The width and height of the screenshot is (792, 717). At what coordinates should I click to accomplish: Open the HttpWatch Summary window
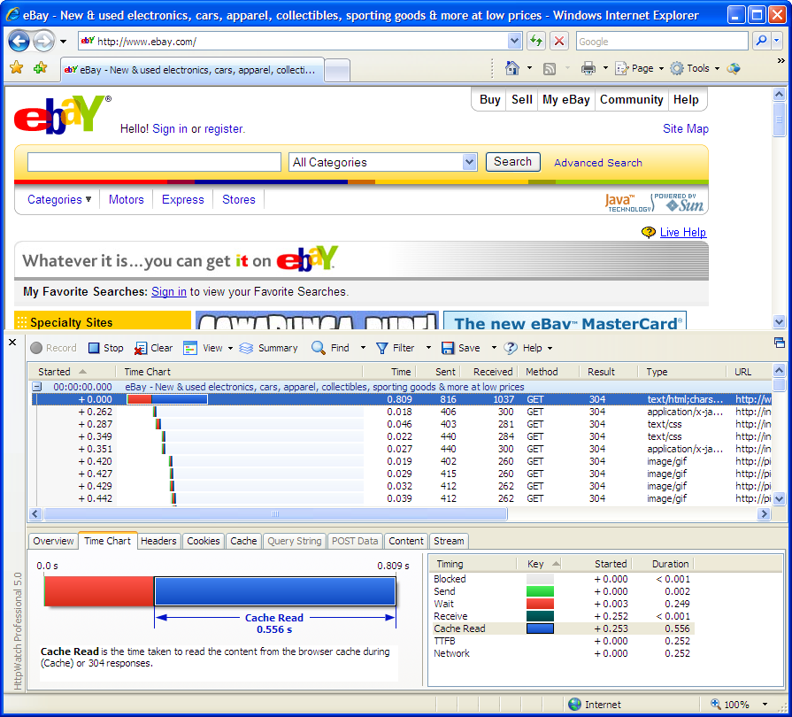[268, 348]
